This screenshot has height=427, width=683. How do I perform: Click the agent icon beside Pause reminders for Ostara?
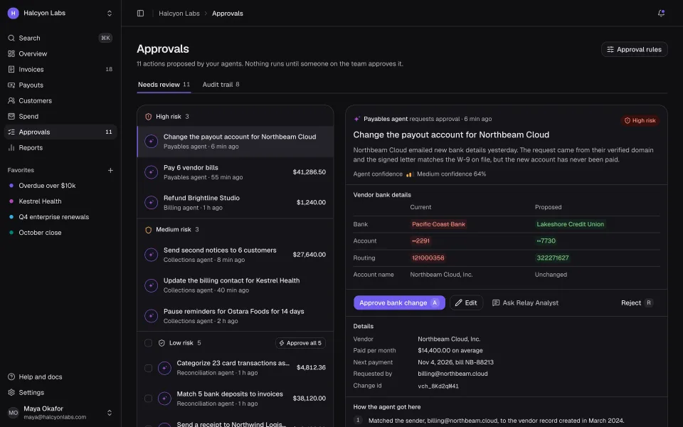point(151,316)
